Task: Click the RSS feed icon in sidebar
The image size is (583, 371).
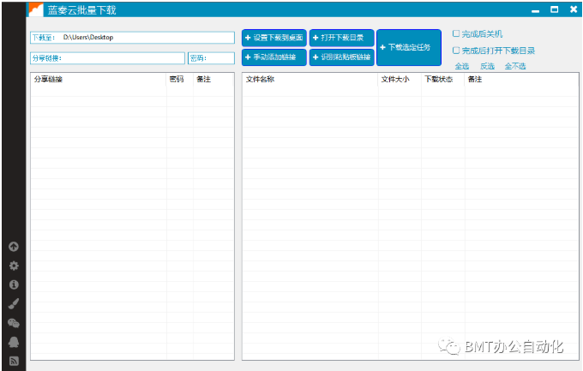Action: coord(13,361)
